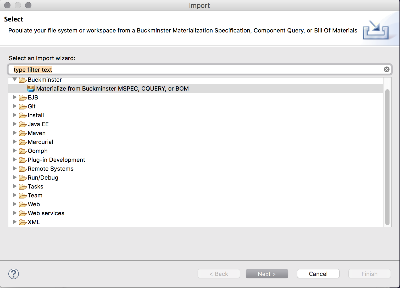The height and width of the screenshot is (288, 400).
Task: Click the < Back button
Action: coord(219,274)
